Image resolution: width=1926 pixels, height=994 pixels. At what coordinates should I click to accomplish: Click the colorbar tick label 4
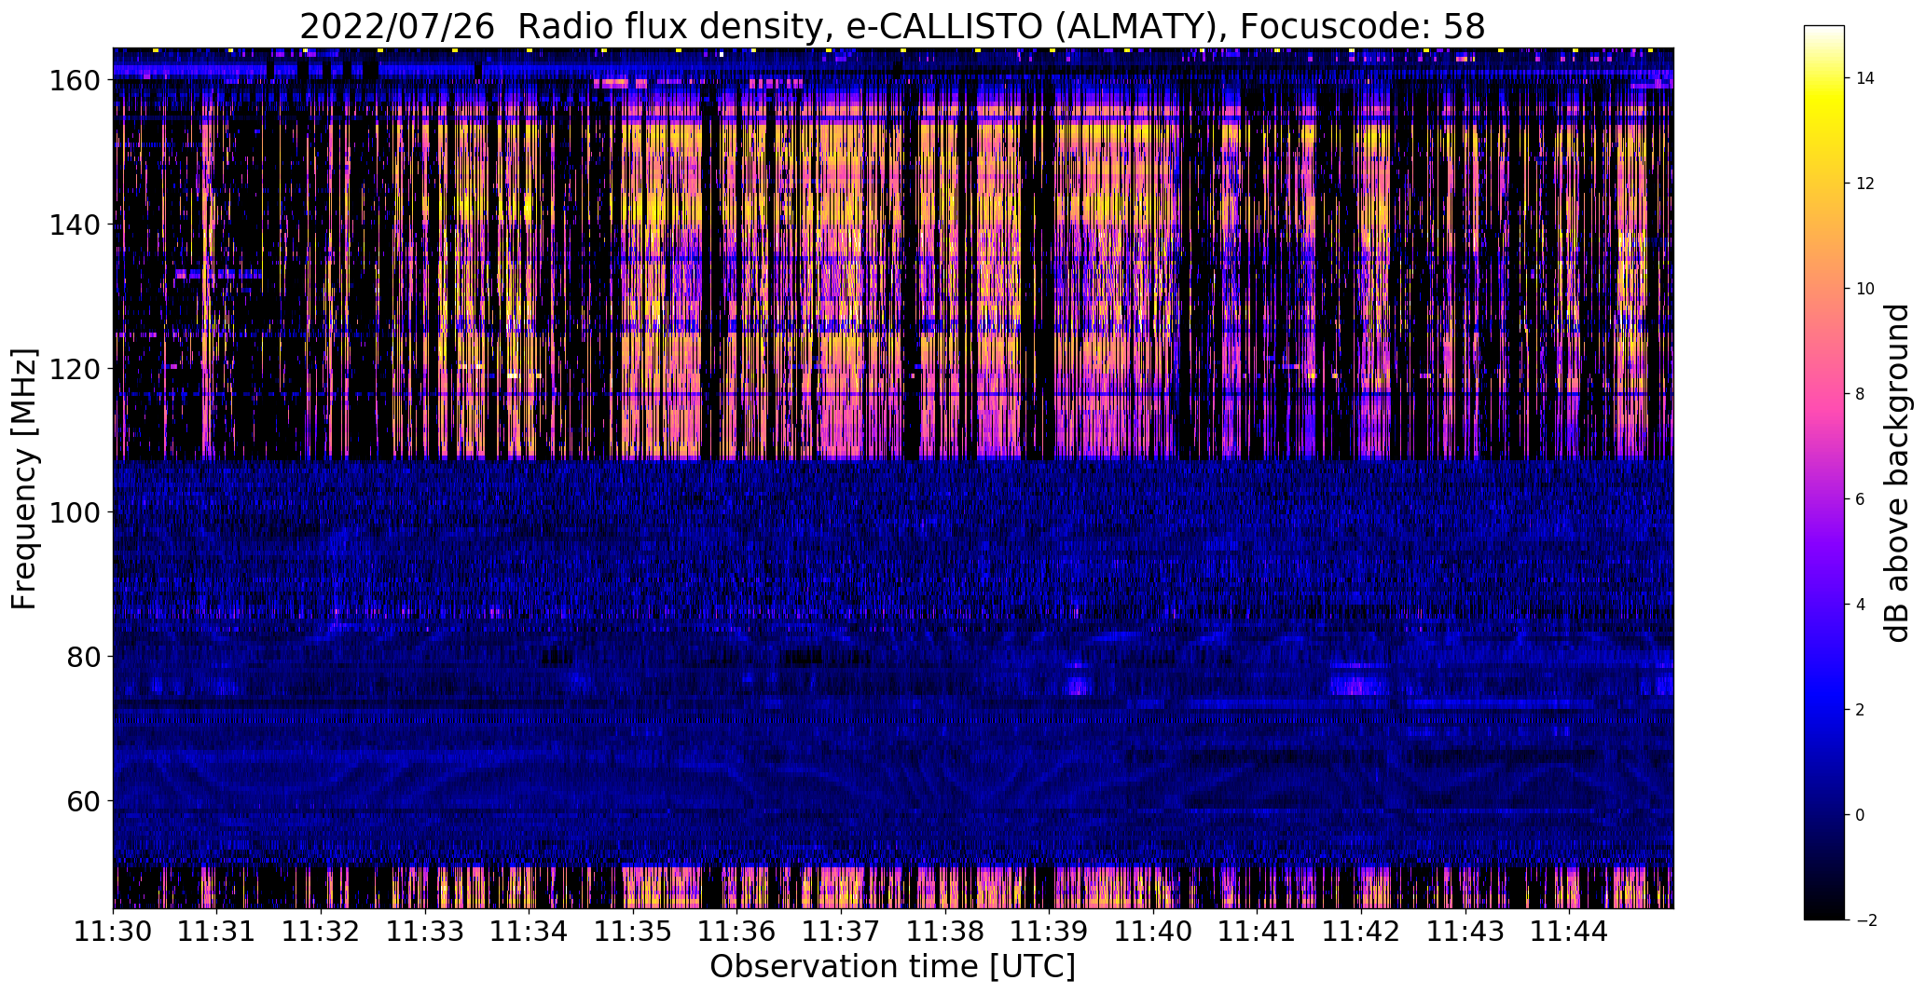(x=1861, y=605)
